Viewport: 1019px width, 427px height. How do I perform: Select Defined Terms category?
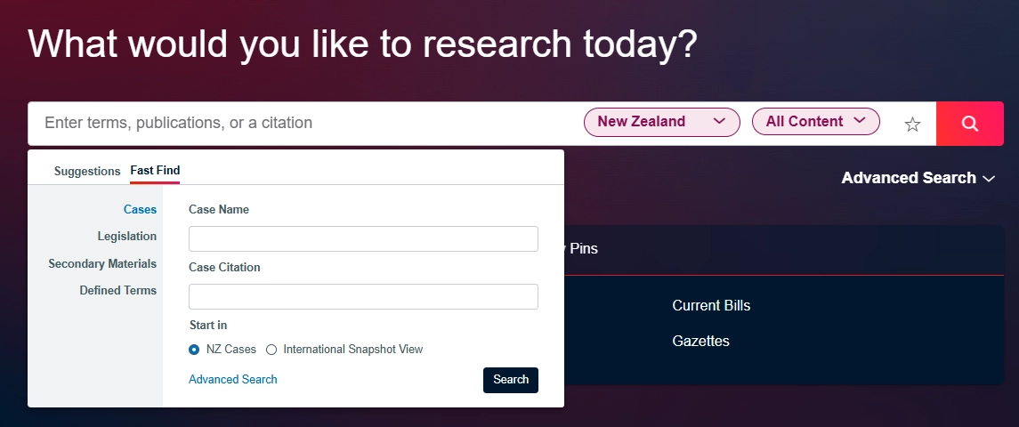[117, 290]
